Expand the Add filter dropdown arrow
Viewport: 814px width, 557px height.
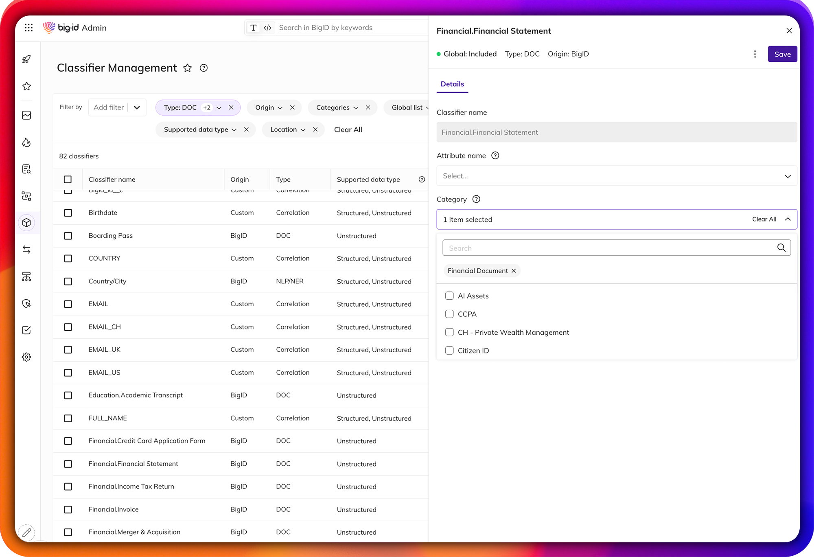pyautogui.click(x=137, y=107)
